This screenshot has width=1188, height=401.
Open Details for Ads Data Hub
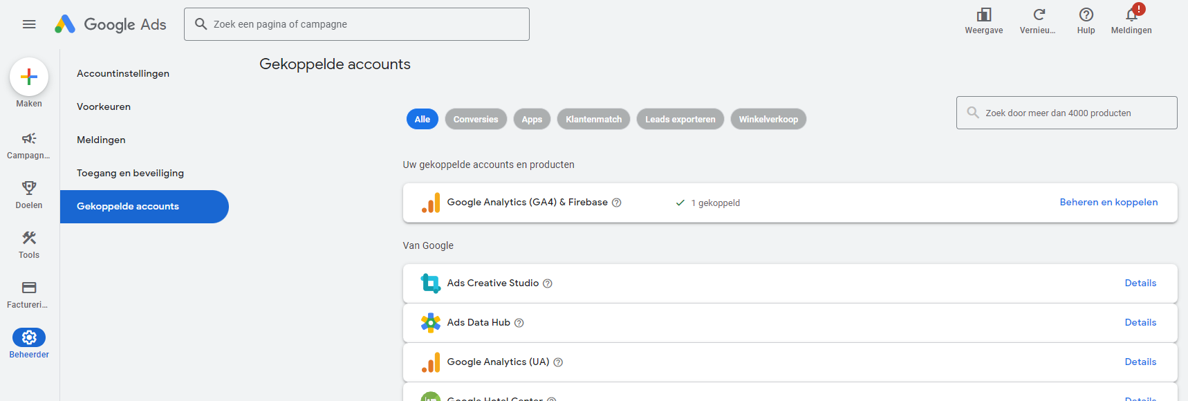(x=1140, y=323)
